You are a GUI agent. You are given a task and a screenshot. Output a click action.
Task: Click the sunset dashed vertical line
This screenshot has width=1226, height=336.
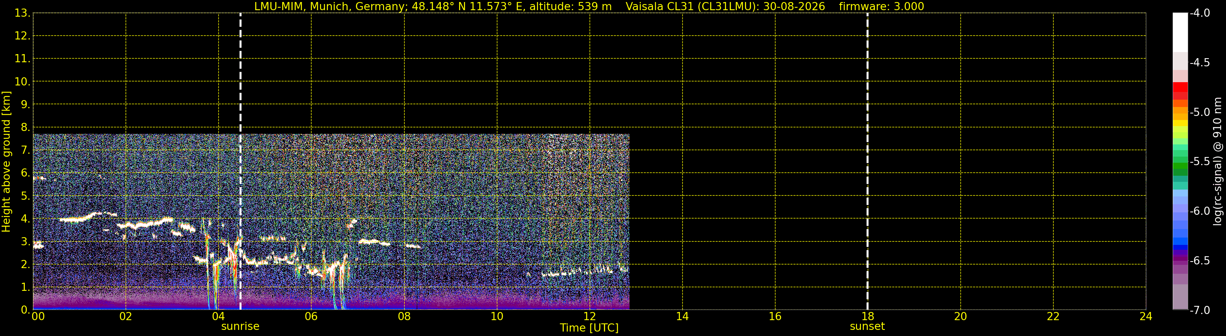(867, 161)
